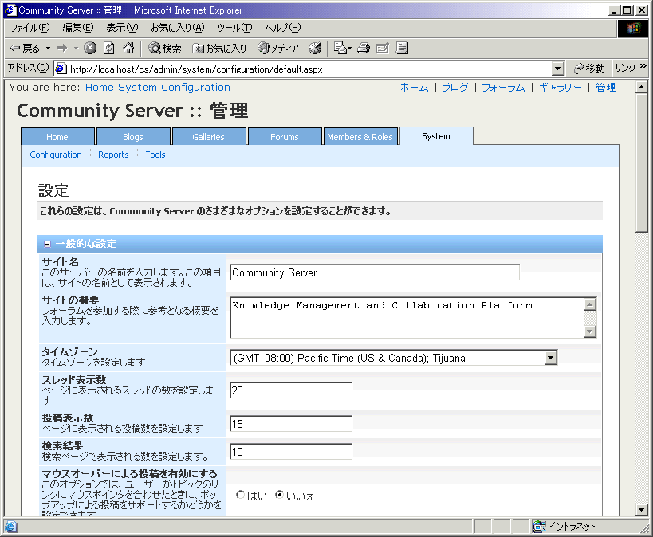Image resolution: width=653 pixels, height=537 pixels.
Task: Switch to the Blogs tab
Action: point(133,137)
